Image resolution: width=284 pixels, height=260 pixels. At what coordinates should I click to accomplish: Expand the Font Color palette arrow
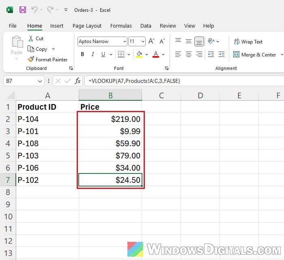(x=164, y=54)
